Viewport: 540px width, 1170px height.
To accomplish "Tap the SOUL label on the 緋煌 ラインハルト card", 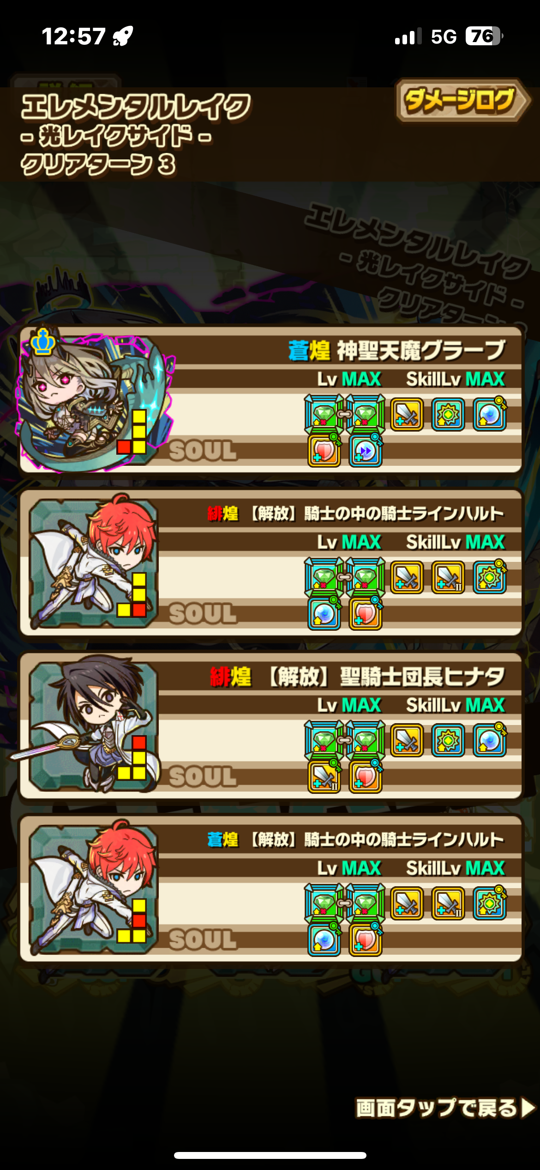I will (x=203, y=614).
